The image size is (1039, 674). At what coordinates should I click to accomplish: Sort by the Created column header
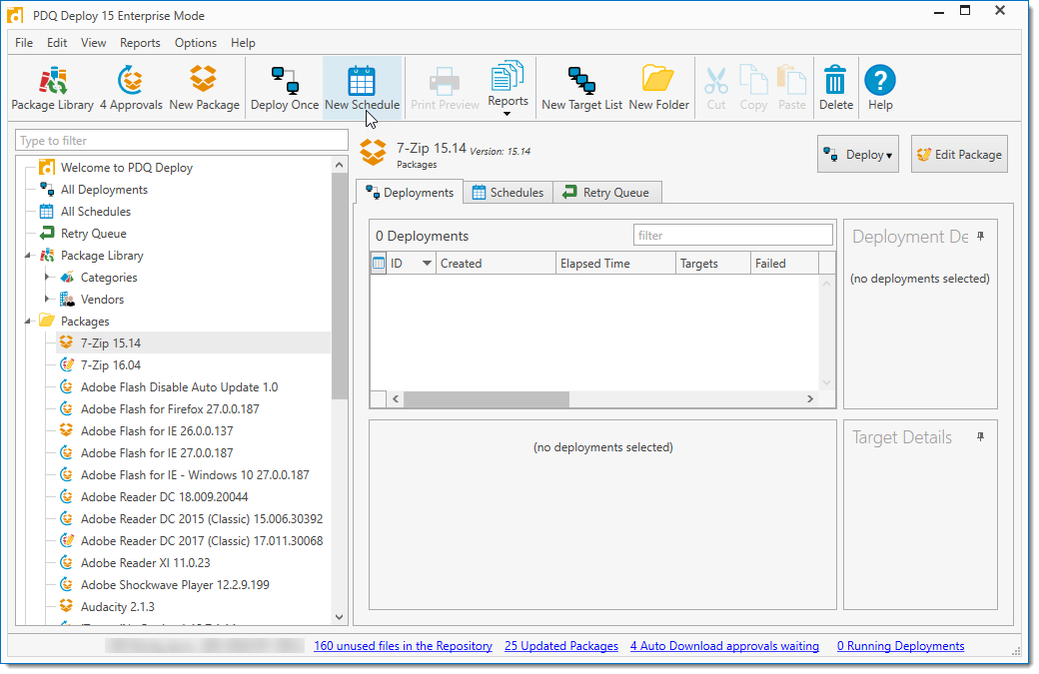[x=495, y=263]
